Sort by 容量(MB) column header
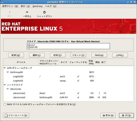Screen dimensions: 137x121 tap(91, 62)
